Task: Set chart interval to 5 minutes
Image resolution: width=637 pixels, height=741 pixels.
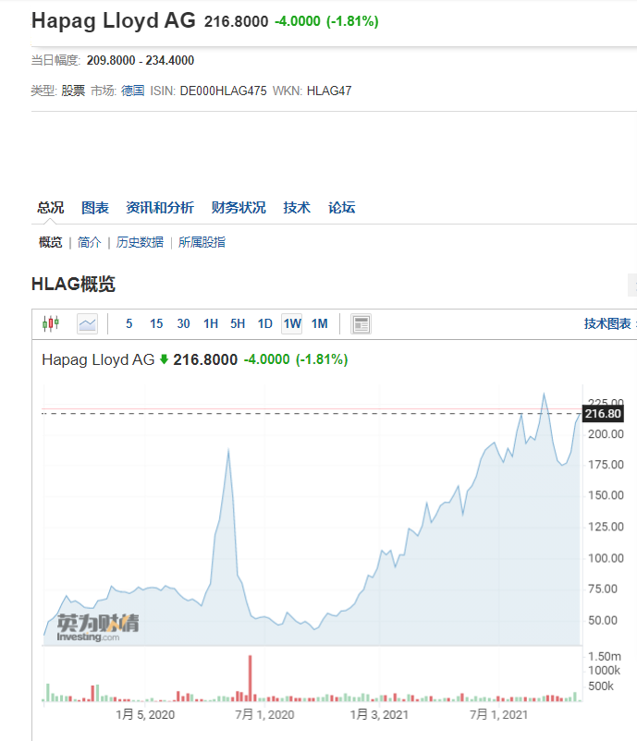Action: coord(129,323)
